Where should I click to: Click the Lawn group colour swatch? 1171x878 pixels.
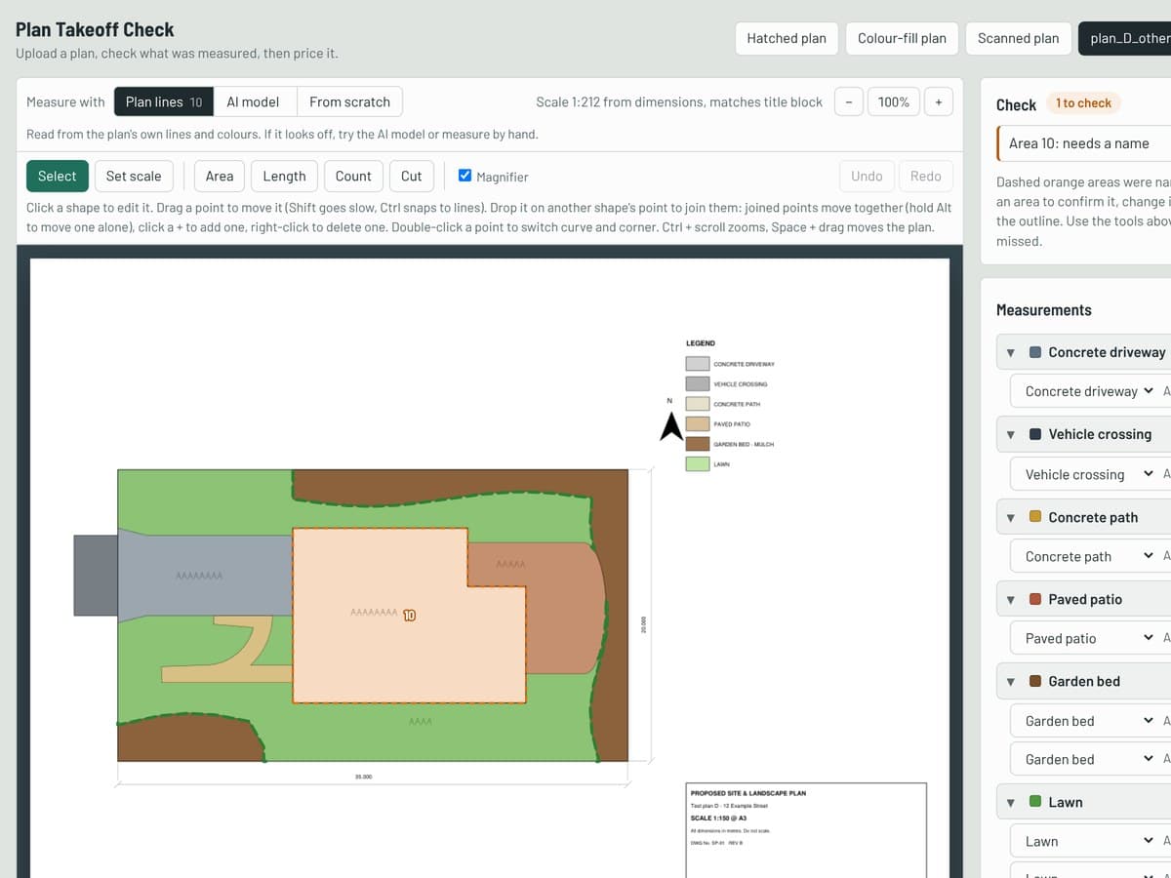[x=1035, y=802]
